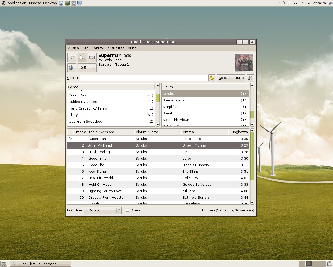Click the Scrubs album cover thumbnail

pyautogui.click(x=244, y=63)
